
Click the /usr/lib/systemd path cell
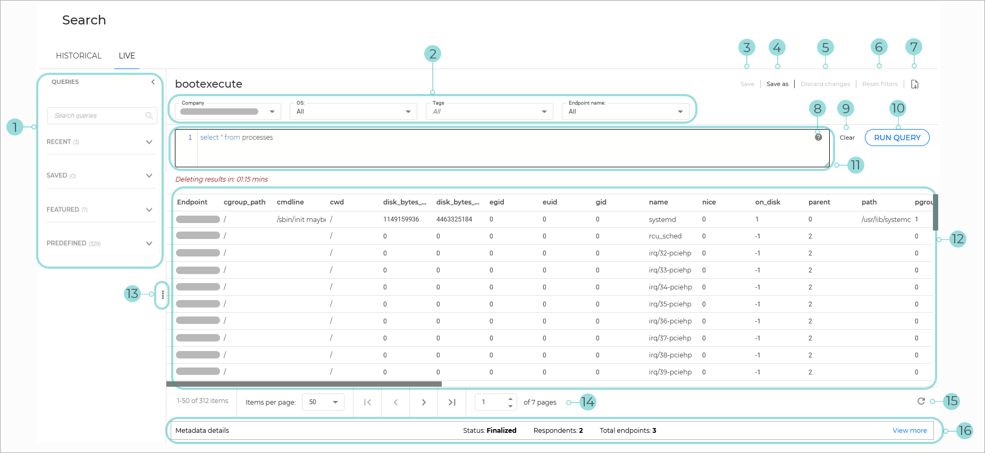pyautogui.click(x=886, y=219)
